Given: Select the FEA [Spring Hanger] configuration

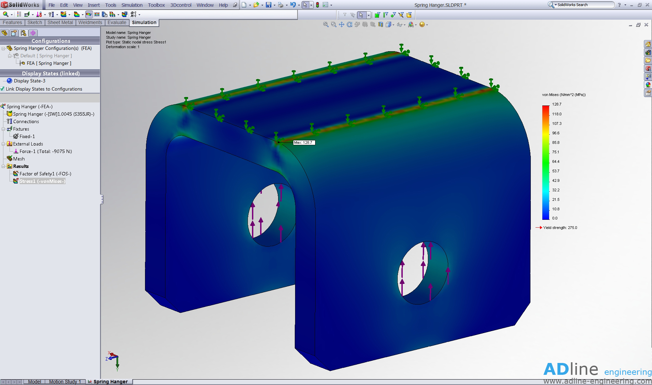Looking at the screenshot, I should point(46,63).
